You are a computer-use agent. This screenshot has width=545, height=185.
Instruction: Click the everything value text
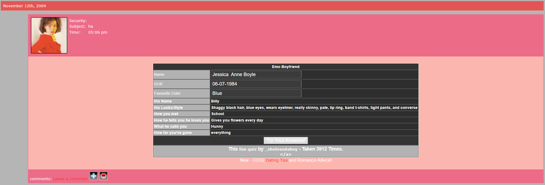point(221,133)
